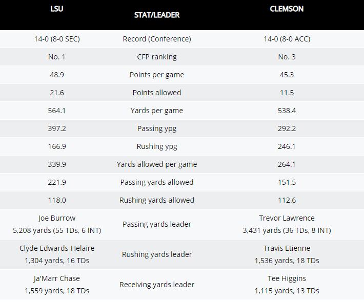Click Clemson's 151.5 passing yards allowed

click(287, 182)
